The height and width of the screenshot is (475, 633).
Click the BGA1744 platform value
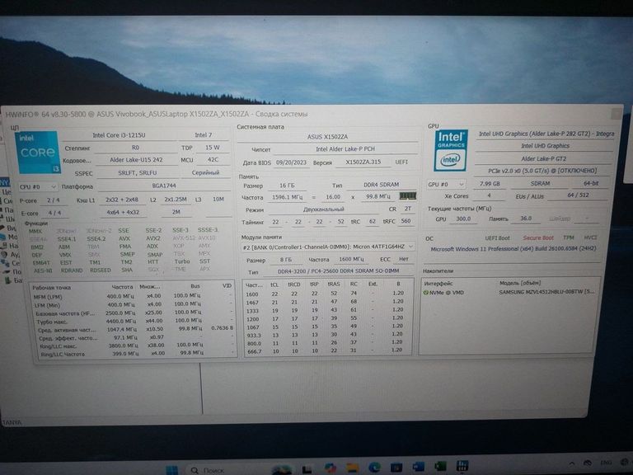coord(164,186)
